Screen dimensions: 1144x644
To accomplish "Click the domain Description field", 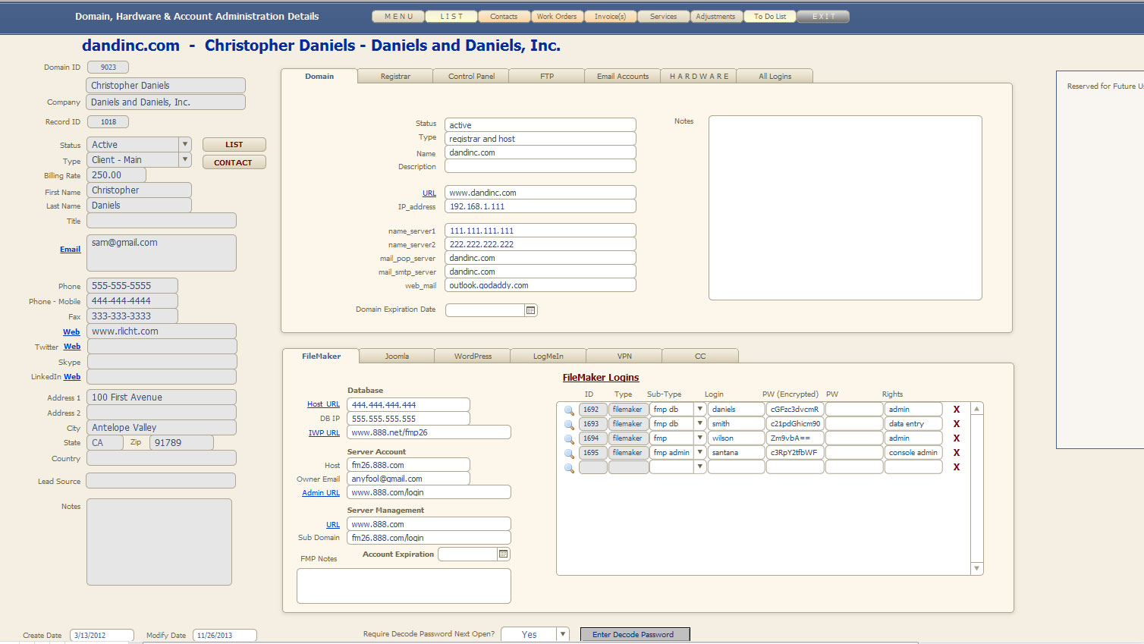I will [x=540, y=166].
